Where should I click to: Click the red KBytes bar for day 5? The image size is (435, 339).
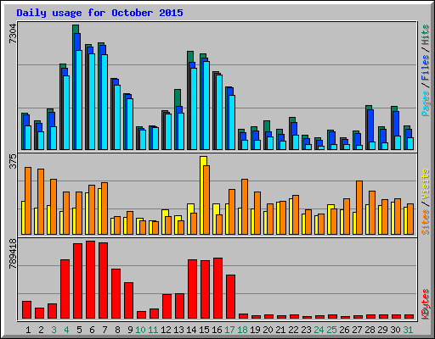pos(77,281)
